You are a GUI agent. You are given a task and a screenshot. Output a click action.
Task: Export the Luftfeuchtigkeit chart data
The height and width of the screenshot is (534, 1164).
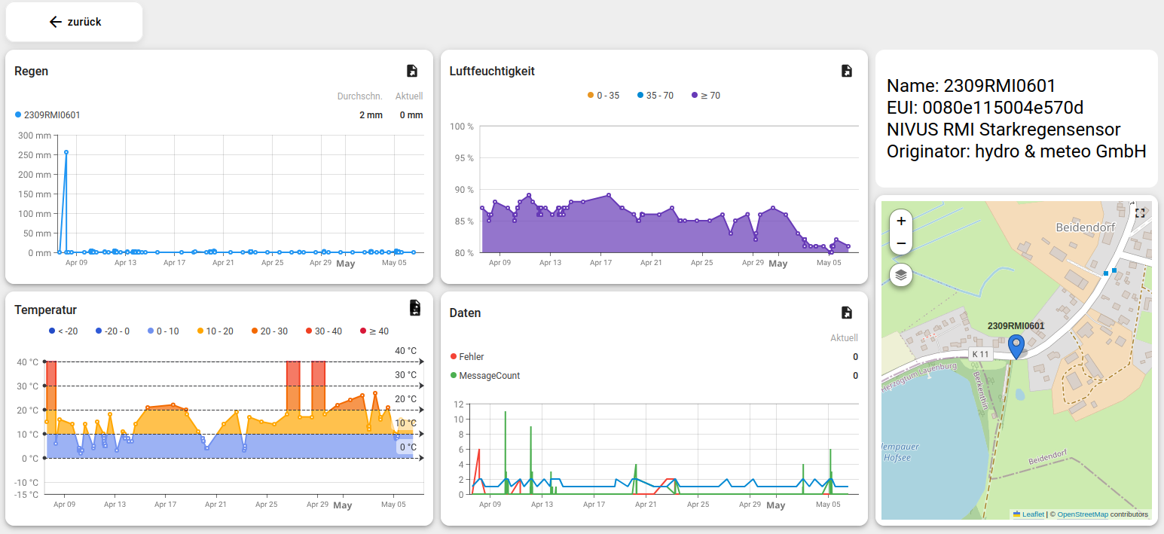(847, 71)
